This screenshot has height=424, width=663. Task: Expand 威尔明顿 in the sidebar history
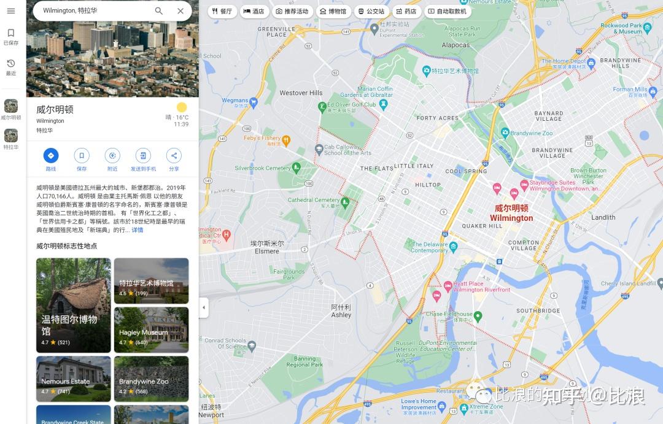pyautogui.click(x=10, y=109)
